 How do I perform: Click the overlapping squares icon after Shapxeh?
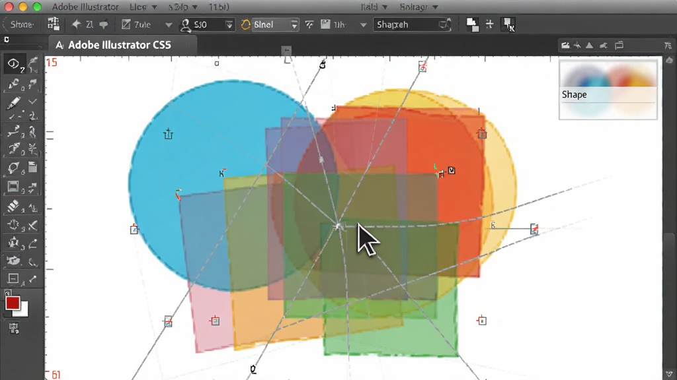(x=472, y=25)
